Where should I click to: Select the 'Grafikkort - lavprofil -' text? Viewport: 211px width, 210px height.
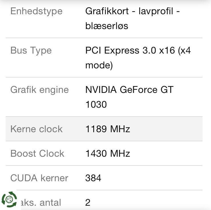[x=133, y=11]
